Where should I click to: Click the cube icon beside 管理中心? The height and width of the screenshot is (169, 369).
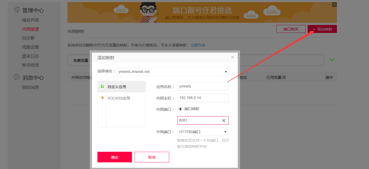(17, 10)
